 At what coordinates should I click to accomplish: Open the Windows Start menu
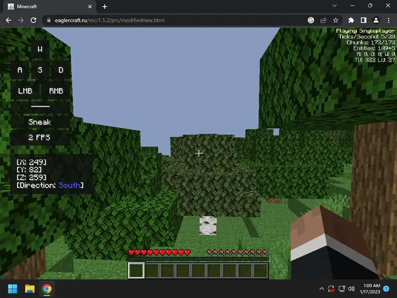point(12,289)
